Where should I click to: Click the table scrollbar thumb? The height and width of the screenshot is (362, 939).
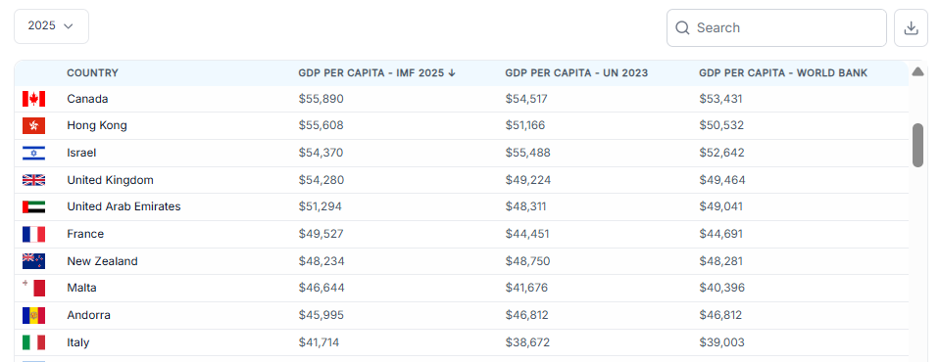coord(917,145)
